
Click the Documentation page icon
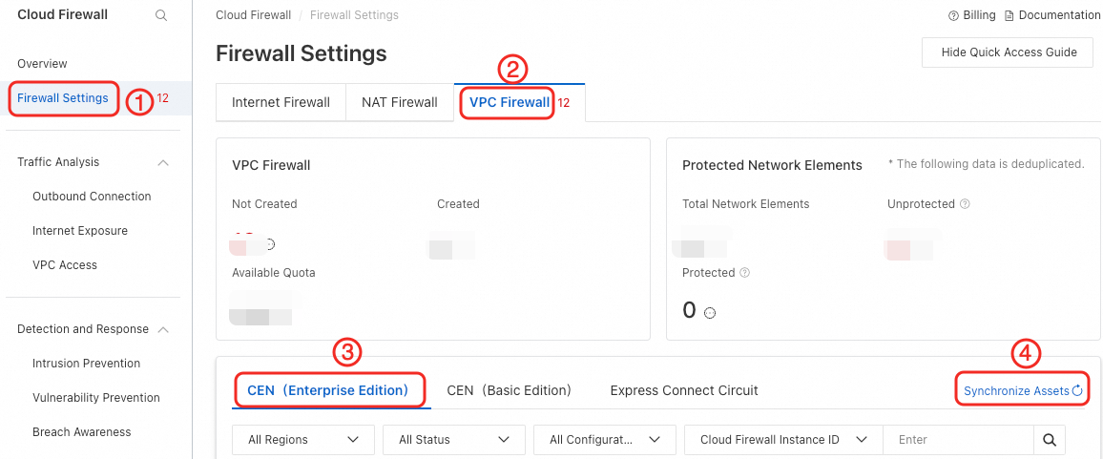pyautogui.click(x=1009, y=15)
